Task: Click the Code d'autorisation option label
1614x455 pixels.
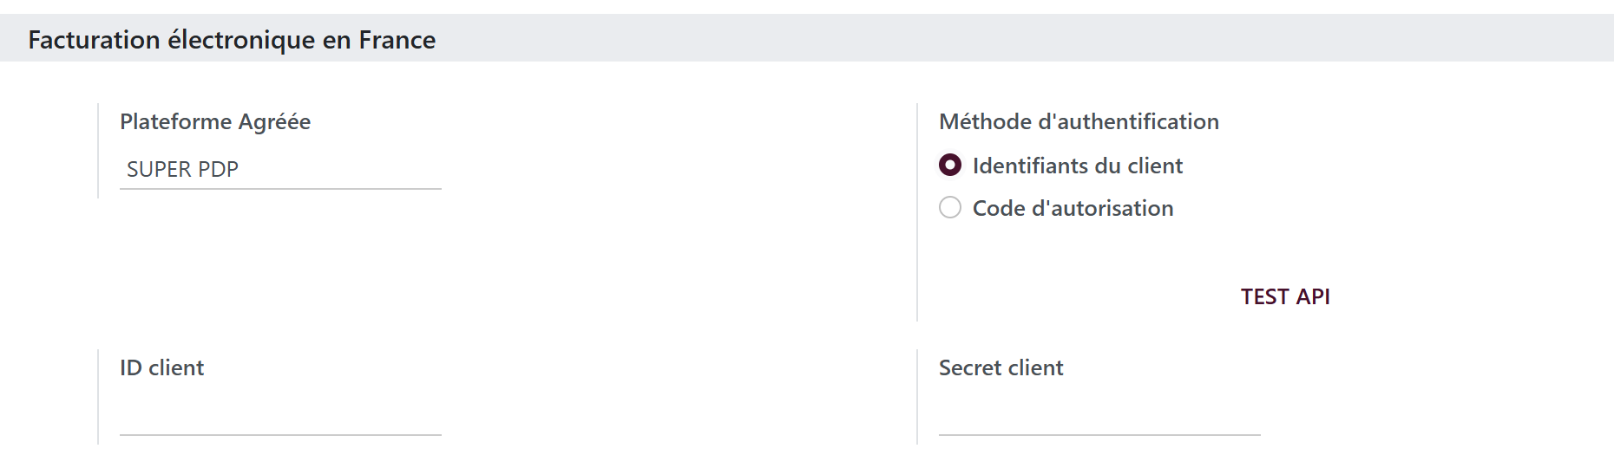Action: 1073,208
